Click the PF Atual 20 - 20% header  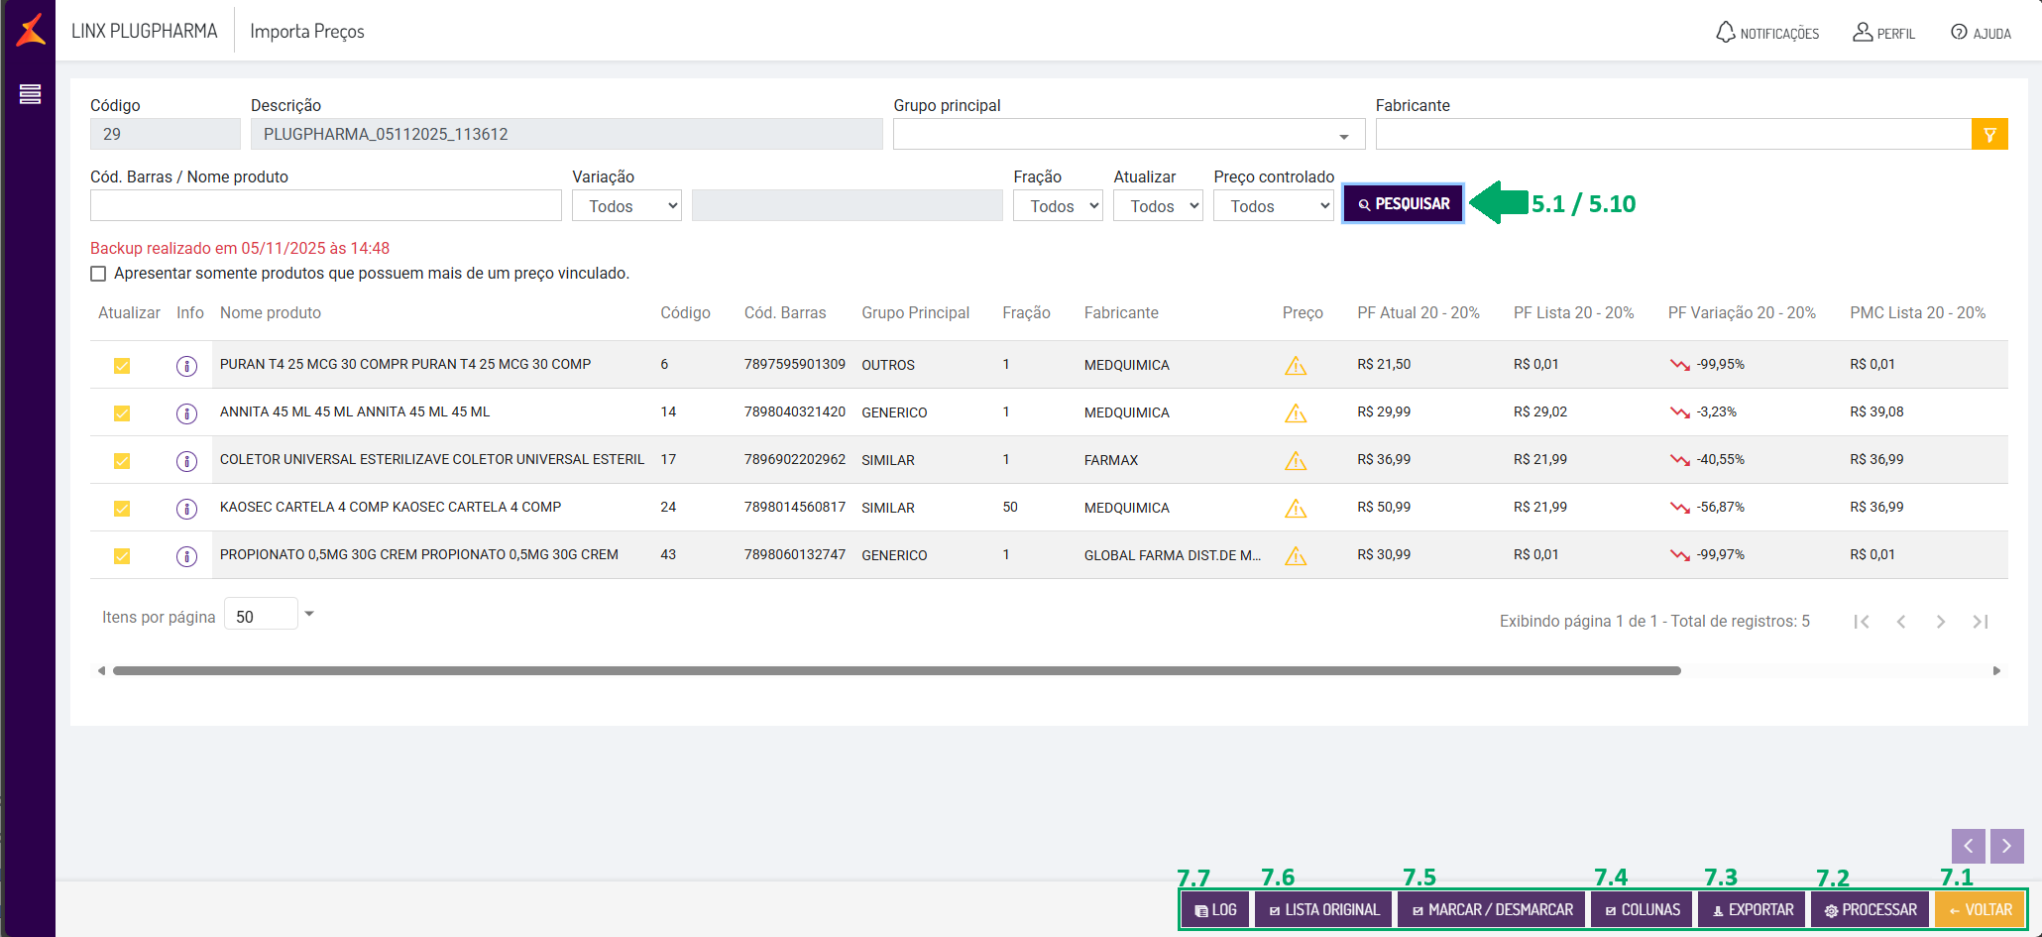(x=1418, y=313)
